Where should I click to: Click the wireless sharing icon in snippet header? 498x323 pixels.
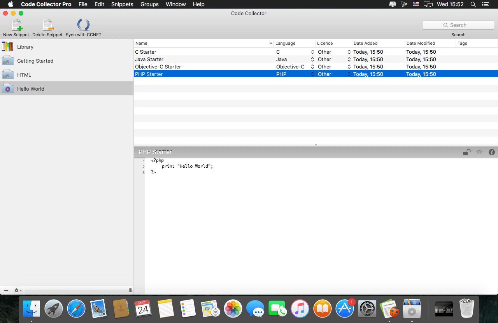pos(479,152)
